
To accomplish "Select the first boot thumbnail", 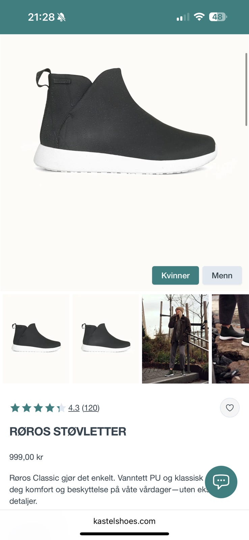I will 36,339.
